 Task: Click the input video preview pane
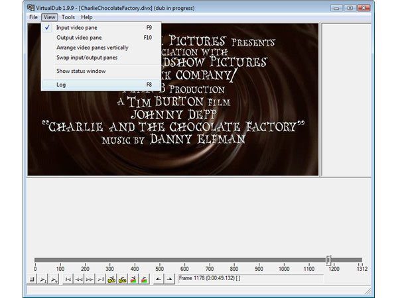173,99
